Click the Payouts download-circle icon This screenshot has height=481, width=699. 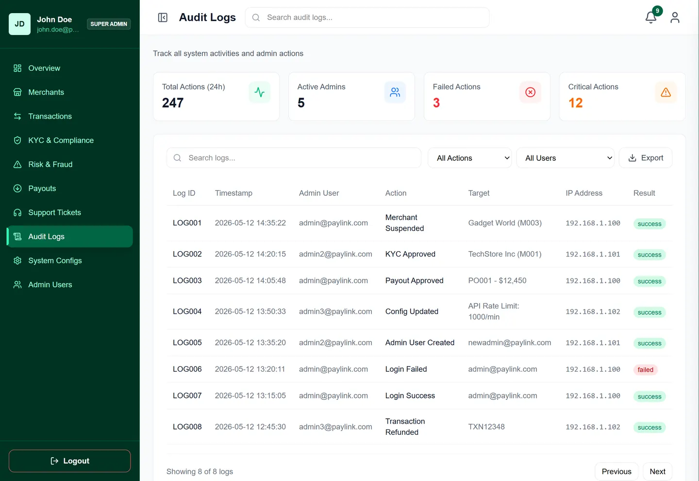pyautogui.click(x=17, y=189)
